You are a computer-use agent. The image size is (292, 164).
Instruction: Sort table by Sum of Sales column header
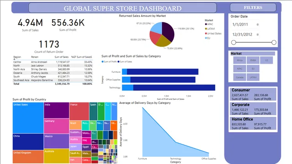pos(62,57)
